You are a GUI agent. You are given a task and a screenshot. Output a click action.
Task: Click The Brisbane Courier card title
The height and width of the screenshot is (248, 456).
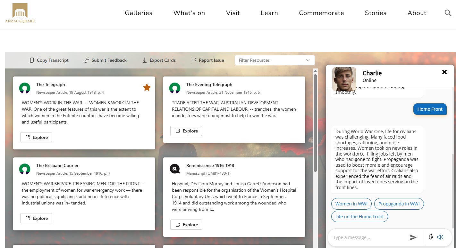(x=57, y=165)
